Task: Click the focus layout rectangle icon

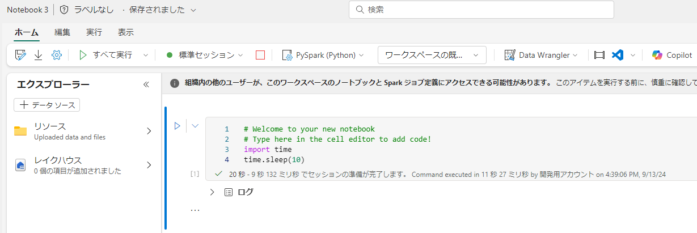Action: (599, 55)
